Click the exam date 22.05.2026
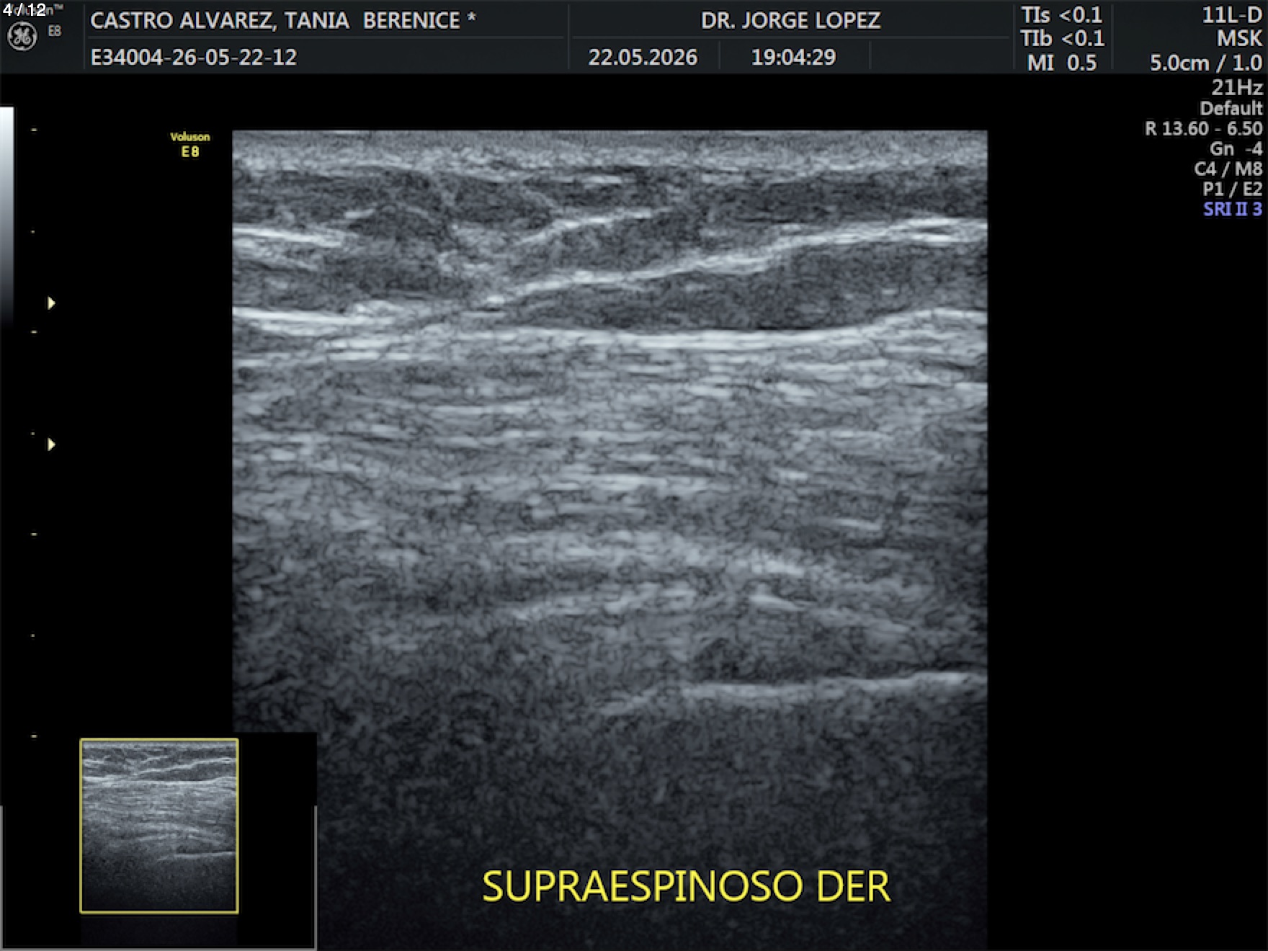 pyautogui.click(x=643, y=57)
